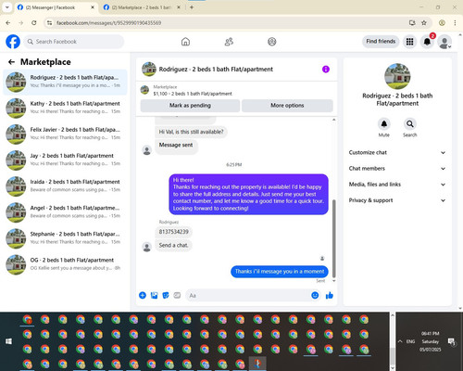Click the browser address bar URL
This screenshot has height=371, width=463.
[108, 23]
